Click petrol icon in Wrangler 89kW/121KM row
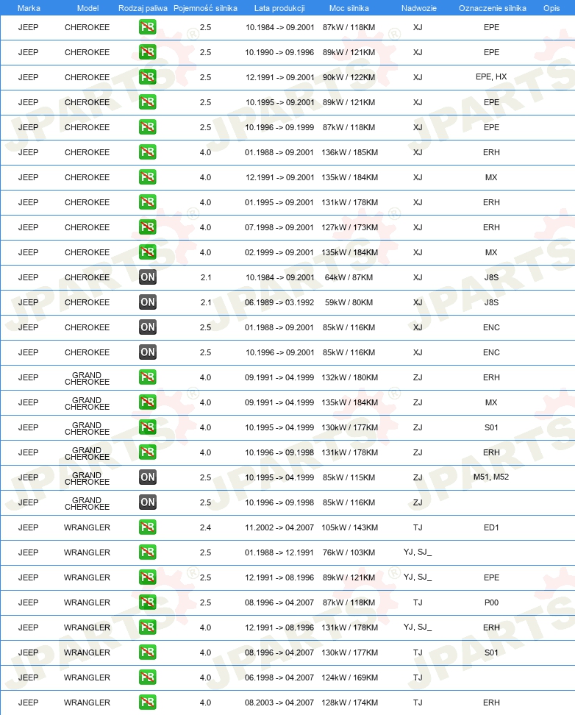This screenshot has height=715, width=575. click(x=147, y=577)
